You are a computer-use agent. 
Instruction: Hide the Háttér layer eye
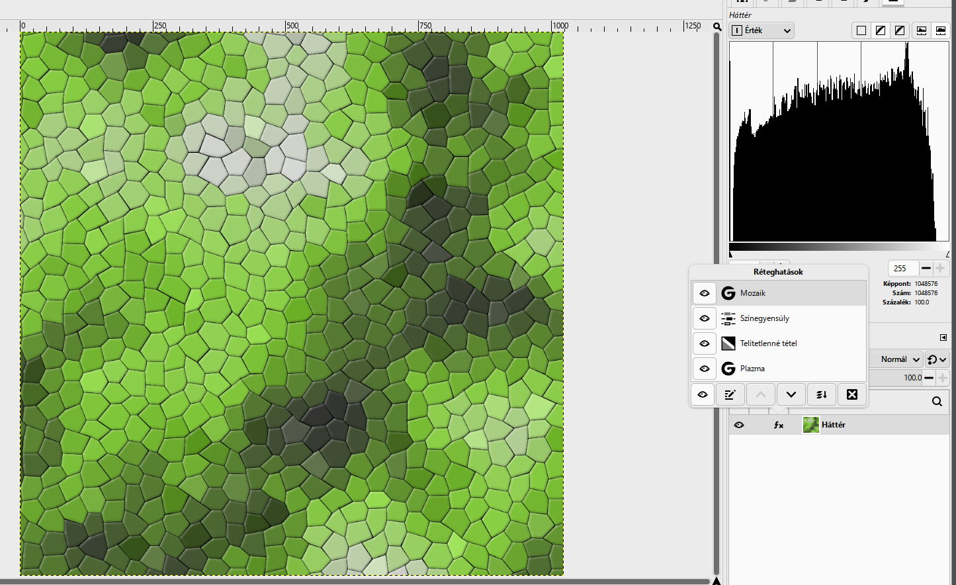(x=739, y=425)
